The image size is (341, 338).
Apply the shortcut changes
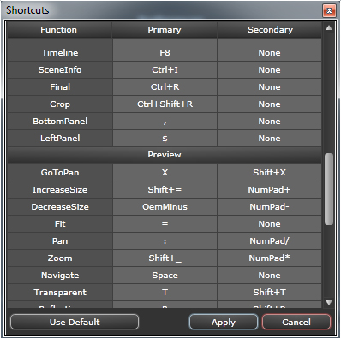click(x=224, y=322)
